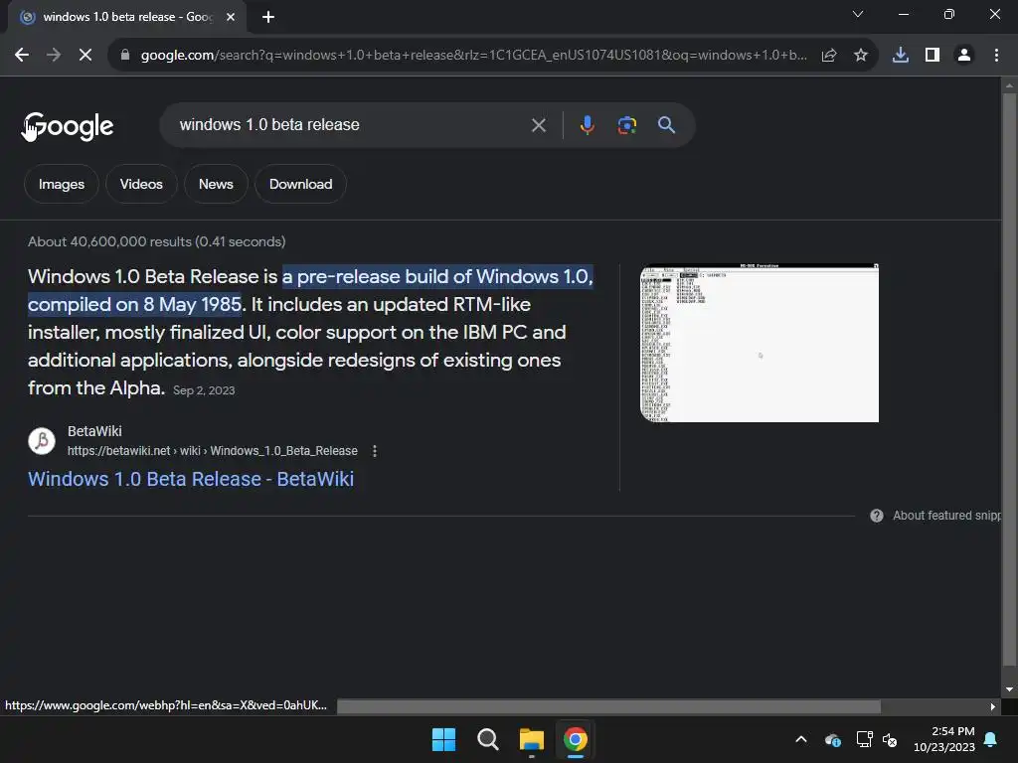The image size is (1018, 763).
Task: Select the Download filter chip
Action: [x=300, y=184]
